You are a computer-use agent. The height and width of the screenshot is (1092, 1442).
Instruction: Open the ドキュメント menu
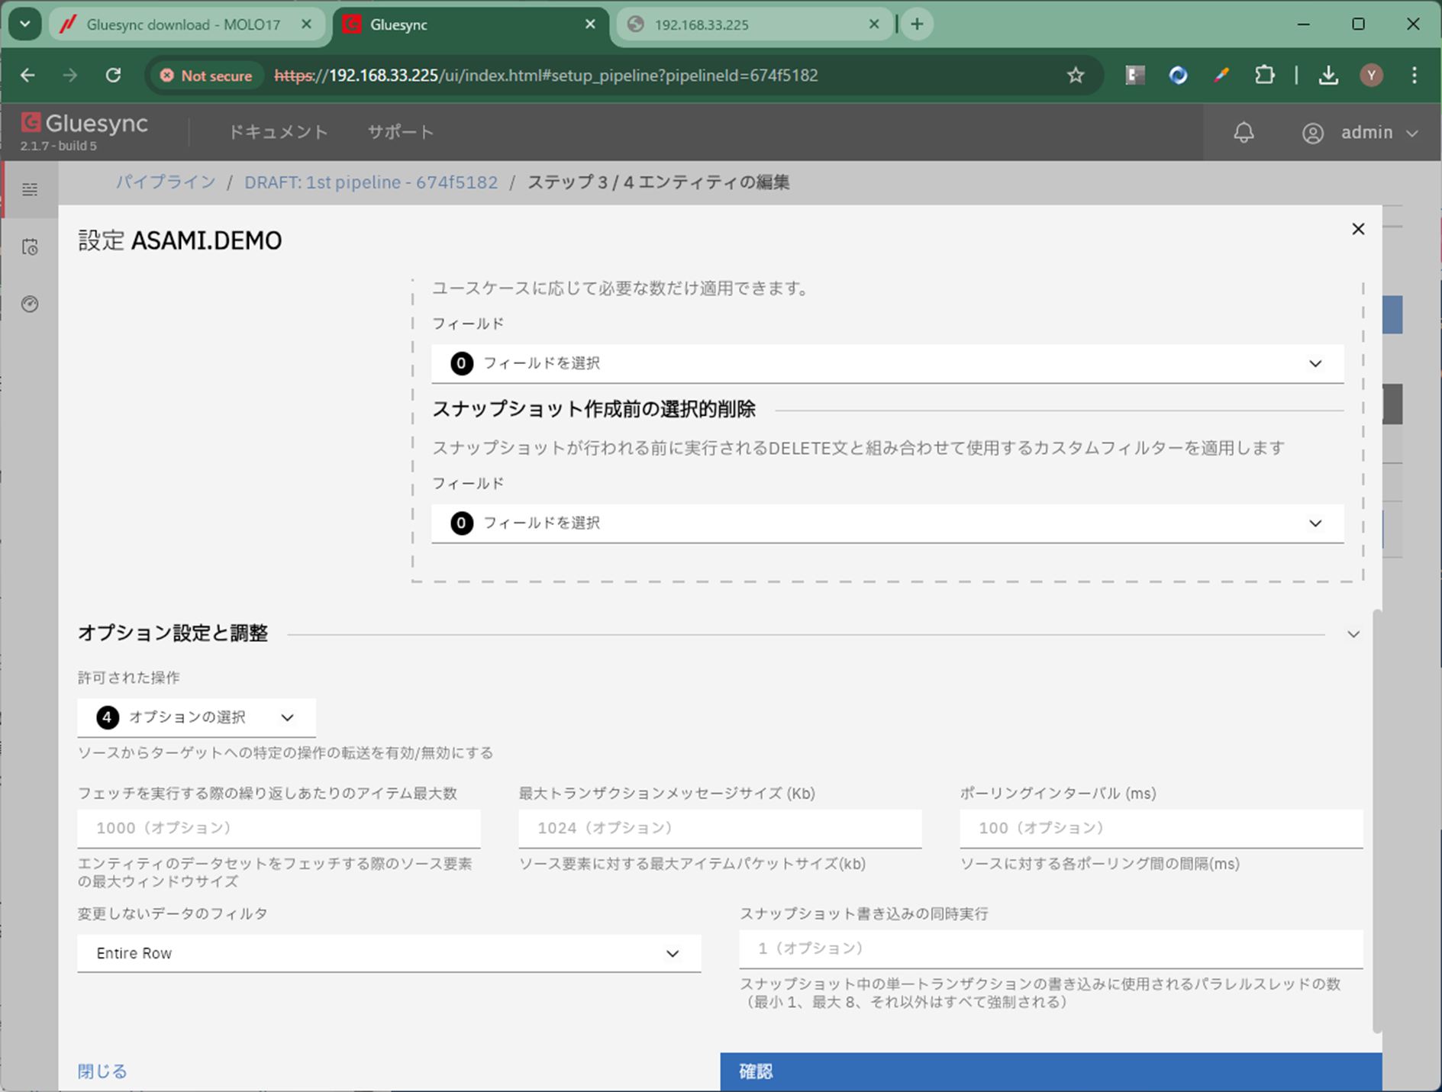click(279, 132)
